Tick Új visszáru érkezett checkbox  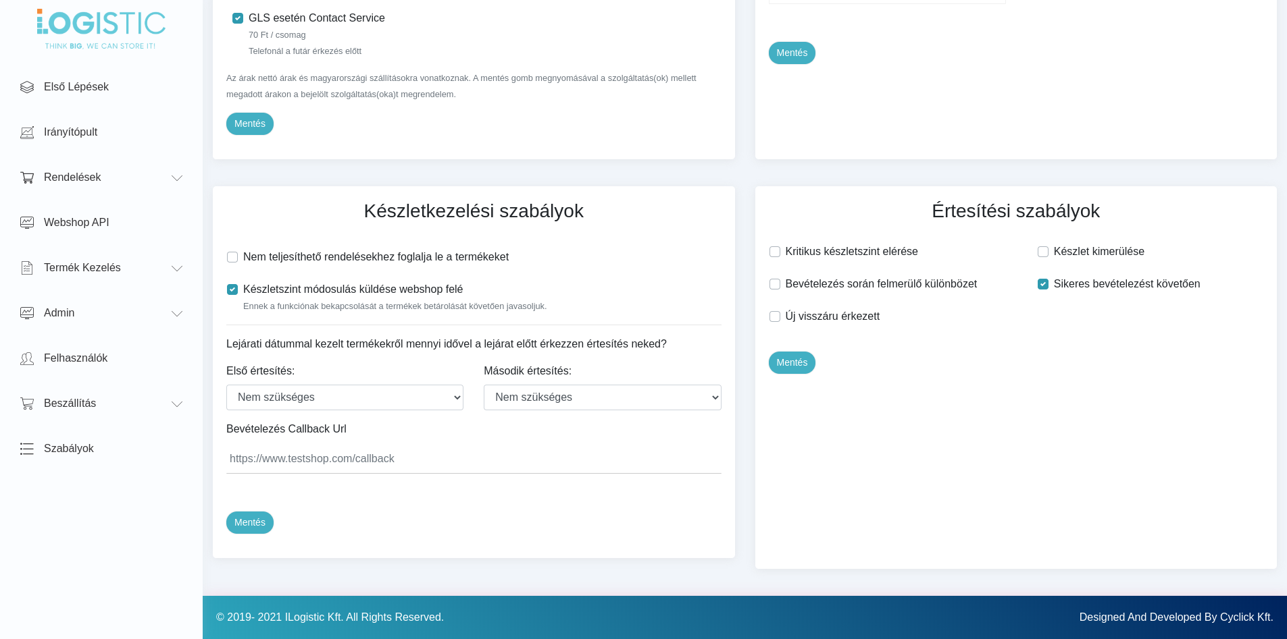click(x=775, y=316)
